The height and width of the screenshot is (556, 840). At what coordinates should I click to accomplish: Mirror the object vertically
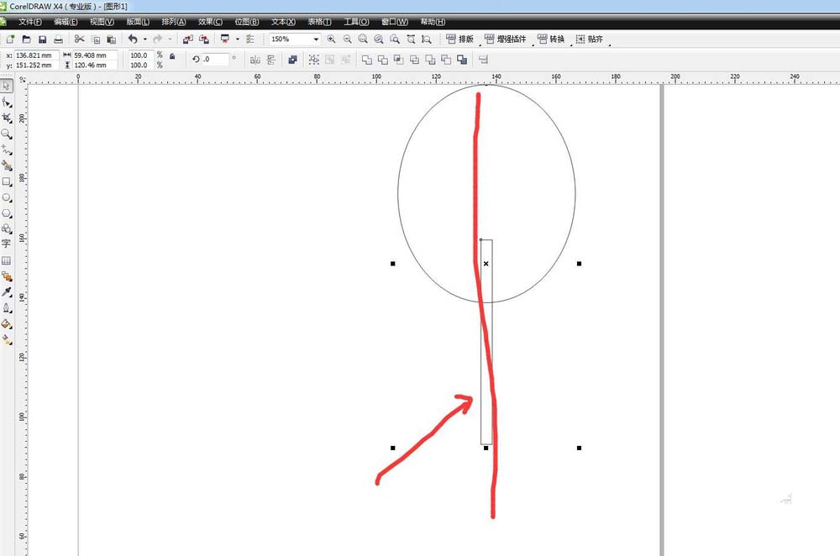[271, 60]
